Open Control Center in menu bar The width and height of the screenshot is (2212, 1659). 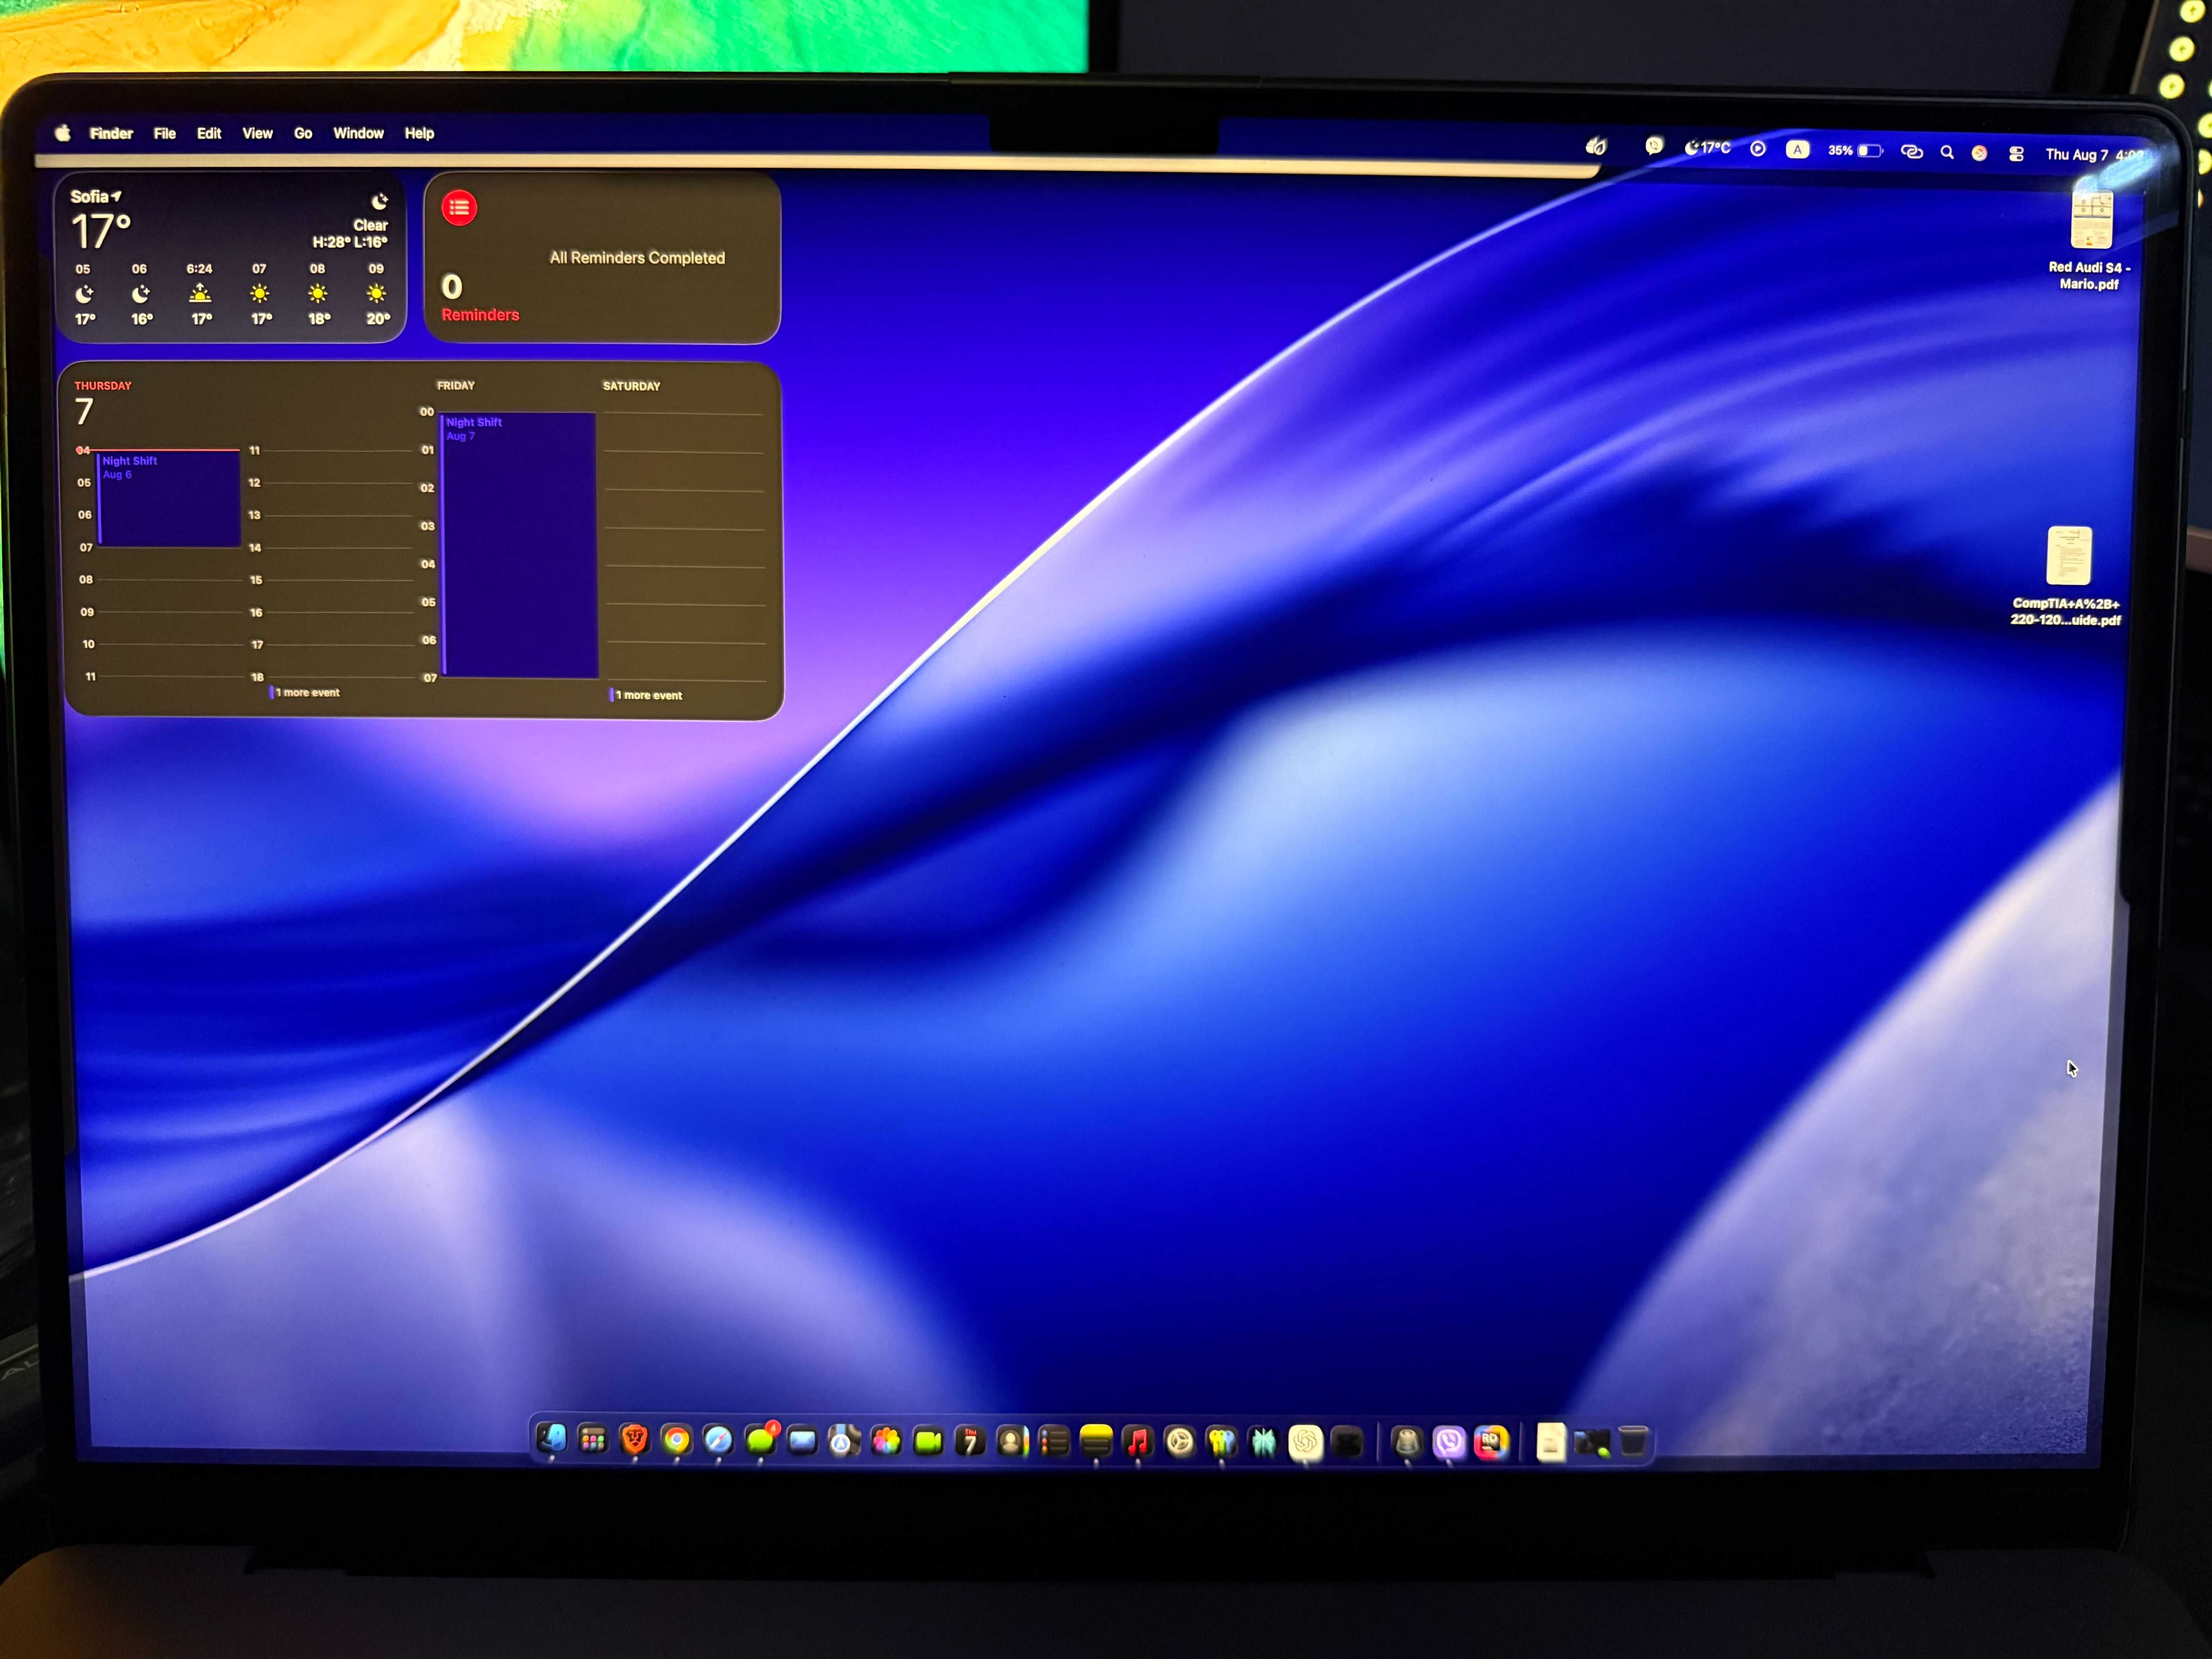pyautogui.click(x=2016, y=154)
